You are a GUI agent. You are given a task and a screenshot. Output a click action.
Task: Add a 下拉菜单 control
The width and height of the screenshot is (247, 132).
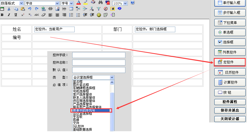click(230, 23)
